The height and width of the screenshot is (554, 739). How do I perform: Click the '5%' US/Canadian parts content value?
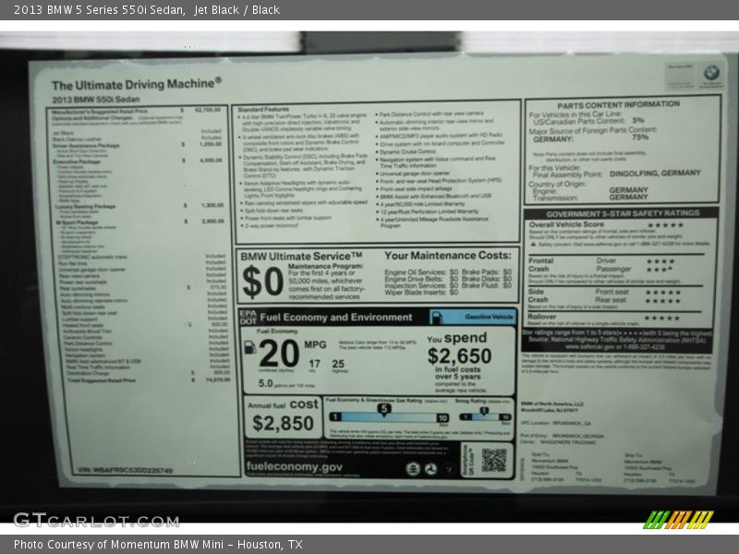(x=637, y=121)
